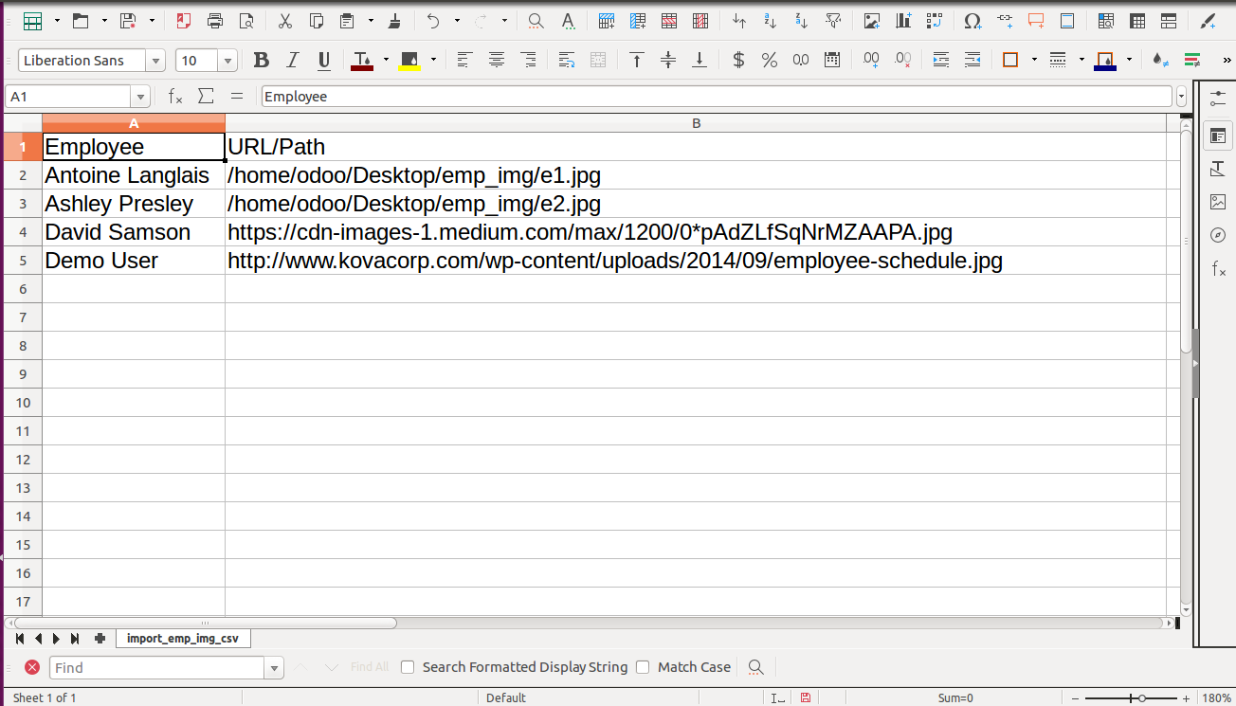
Task: Click the Print icon in the toolbar
Action: 215,20
